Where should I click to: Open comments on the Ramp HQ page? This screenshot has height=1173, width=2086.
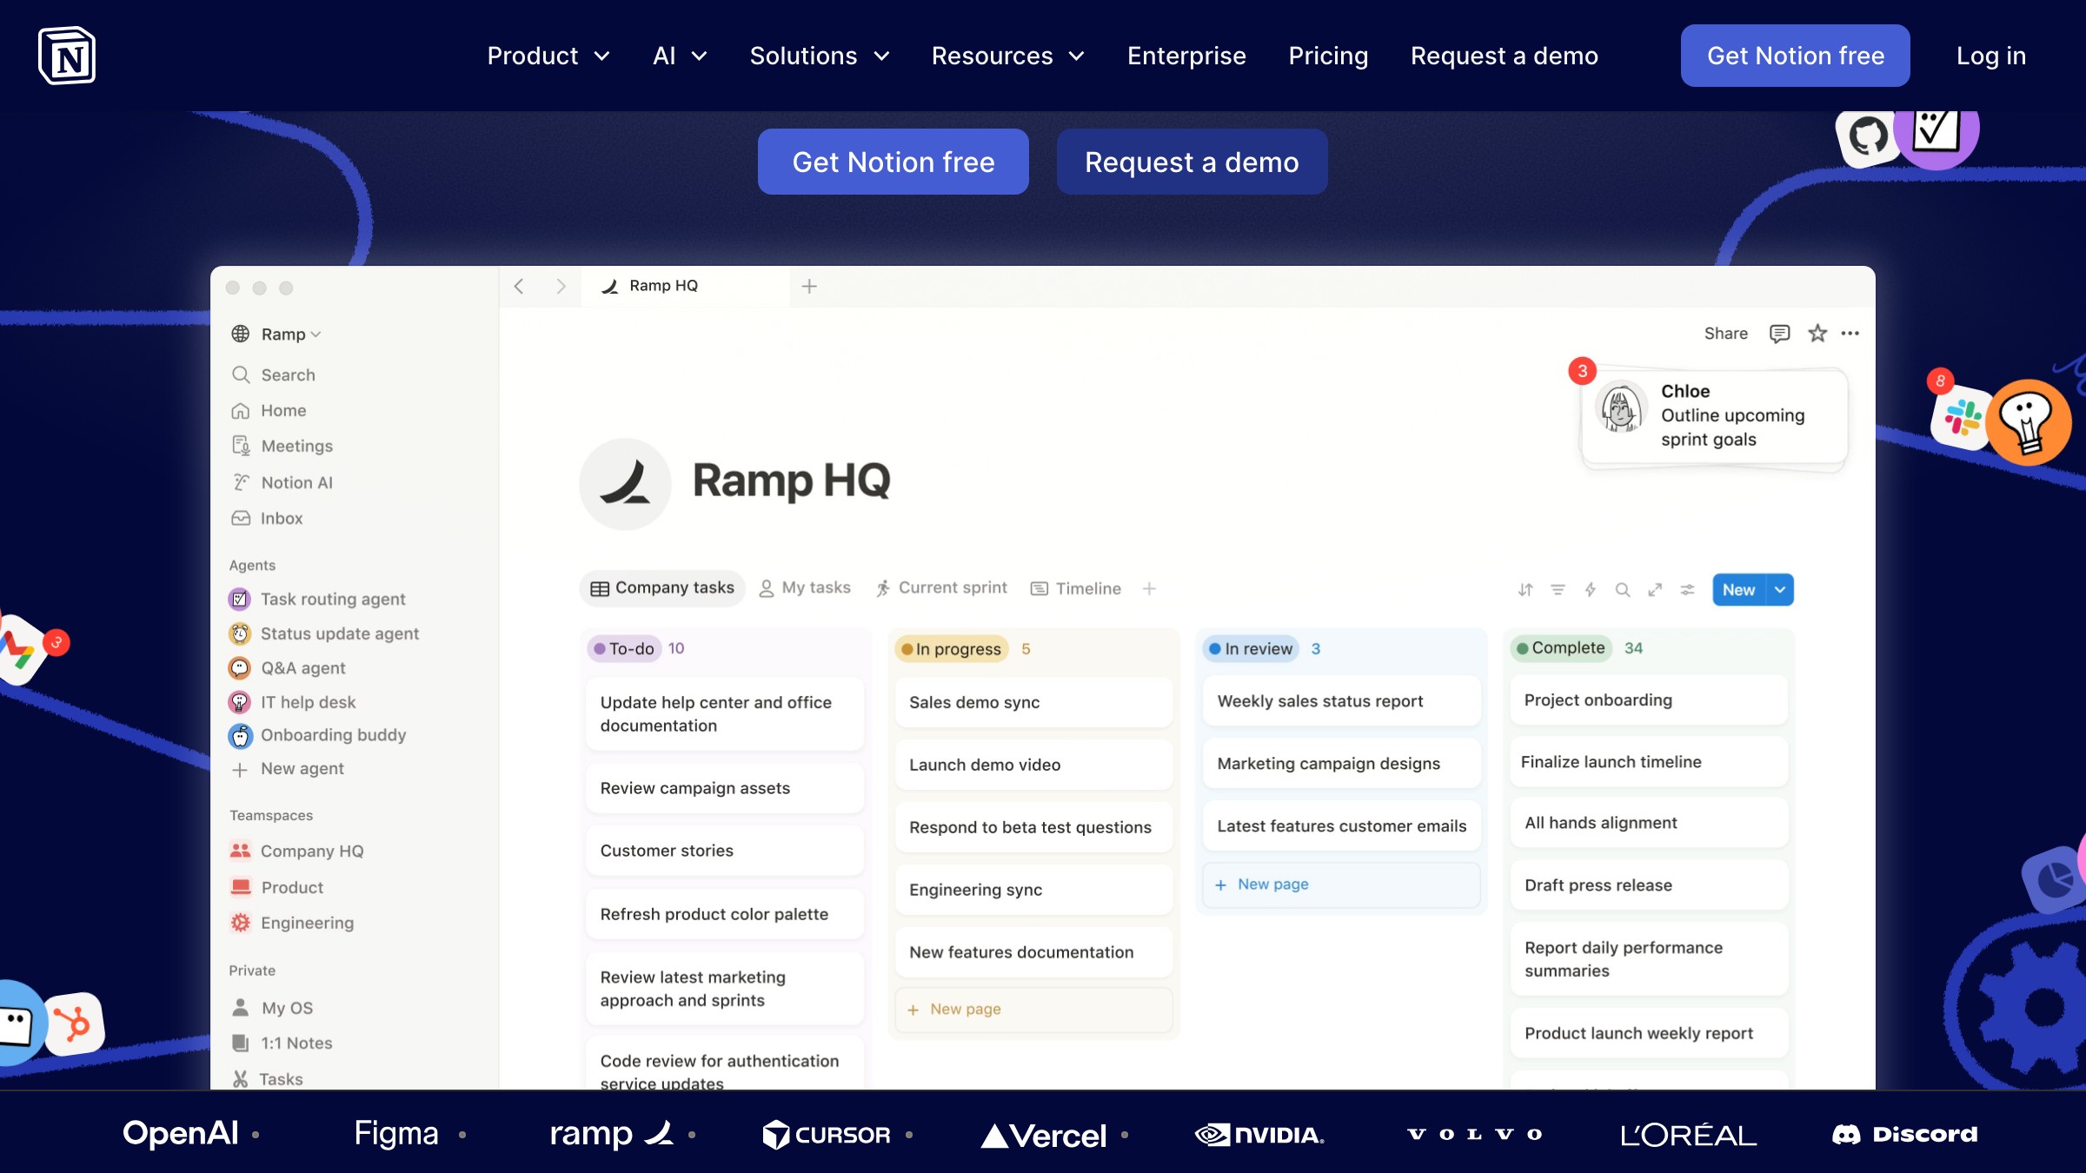pyautogui.click(x=1779, y=334)
